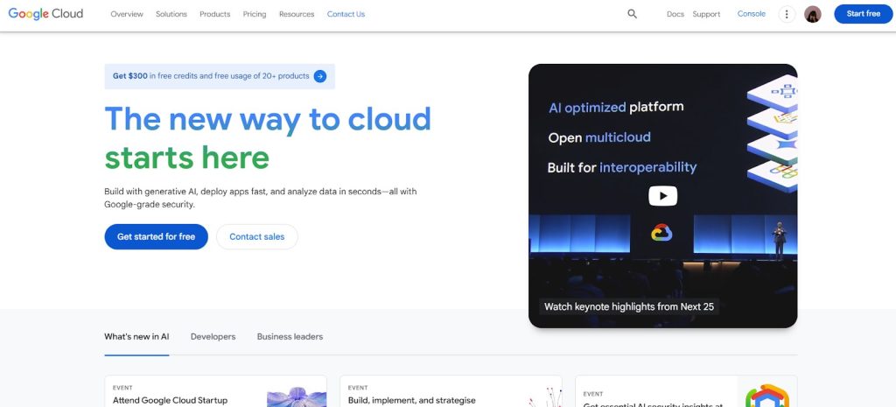Viewport: 896px width, 407px height.
Task: Click the Contact Us link
Action: (x=346, y=14)
